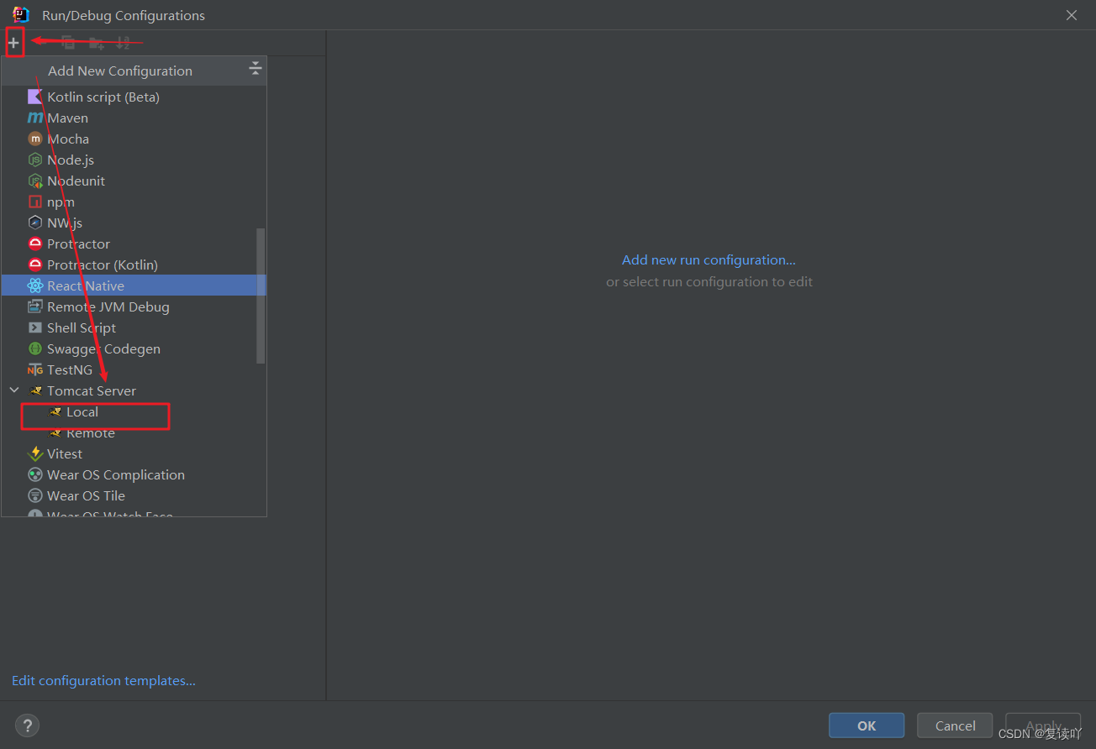This screenshot has width=1096, height=749.
Task: Pick the Vitest lightning icon
Action: 34,453
